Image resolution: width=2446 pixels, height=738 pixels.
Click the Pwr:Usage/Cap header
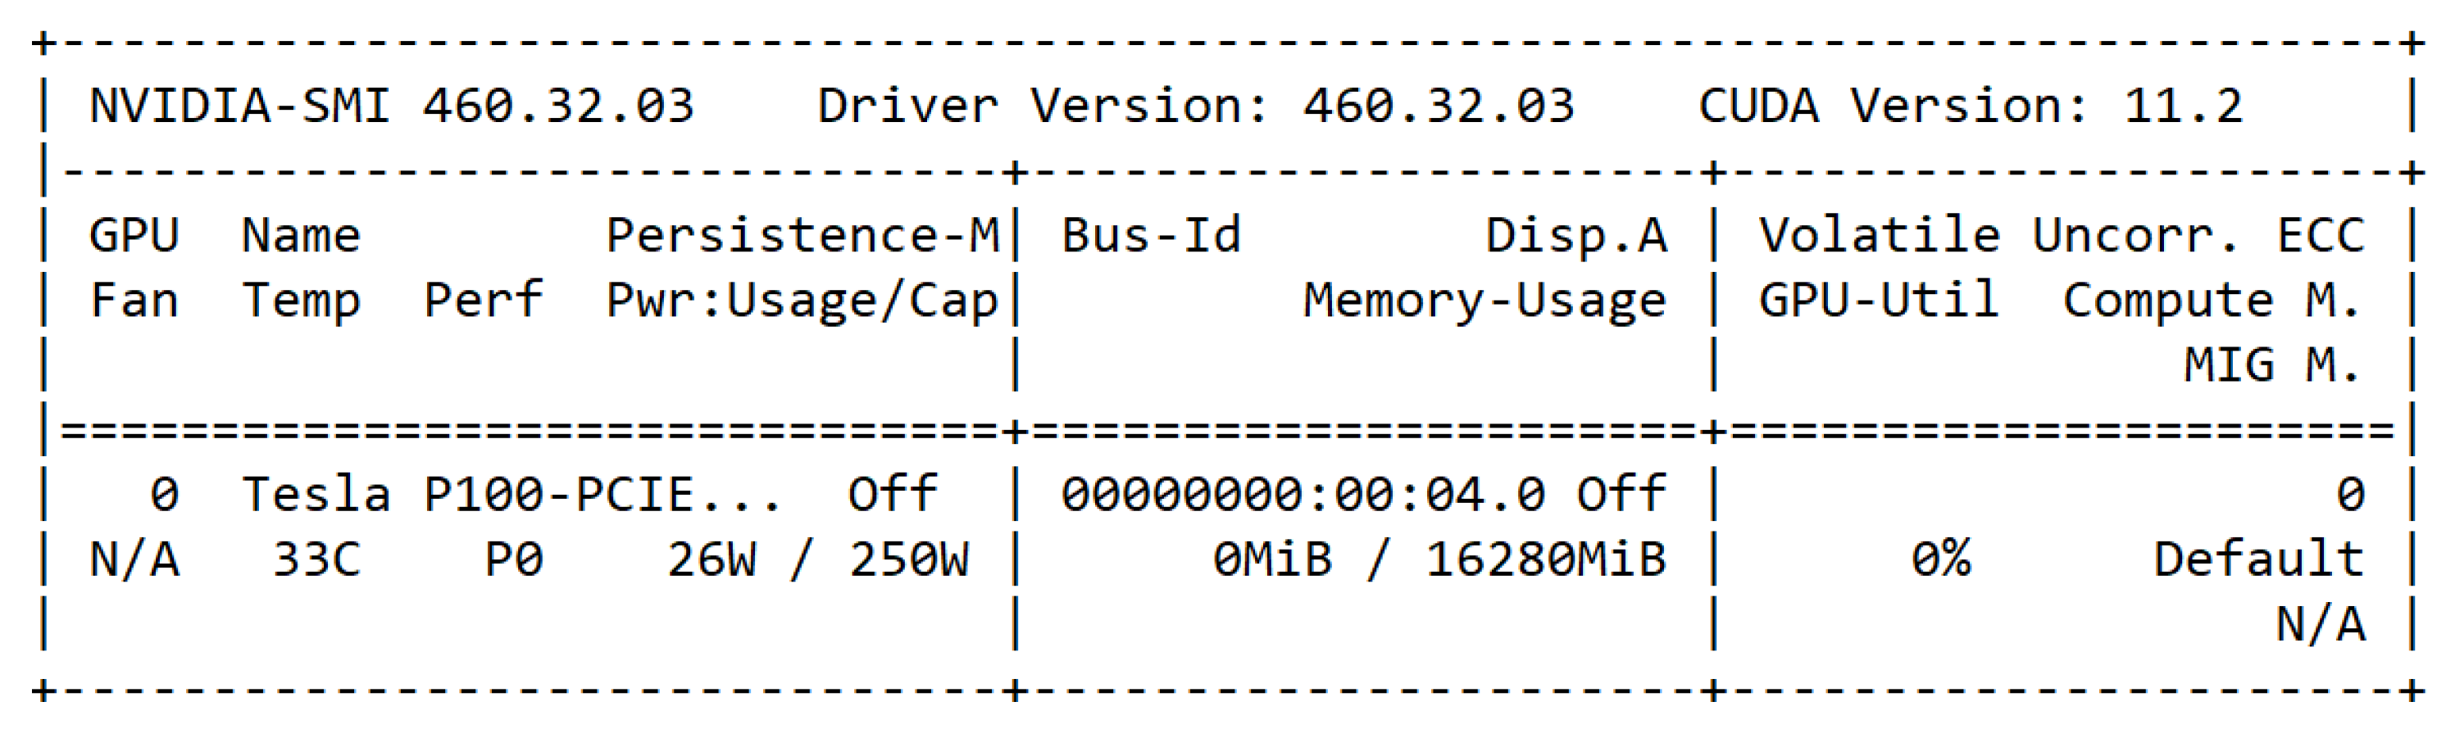point(802,301)
